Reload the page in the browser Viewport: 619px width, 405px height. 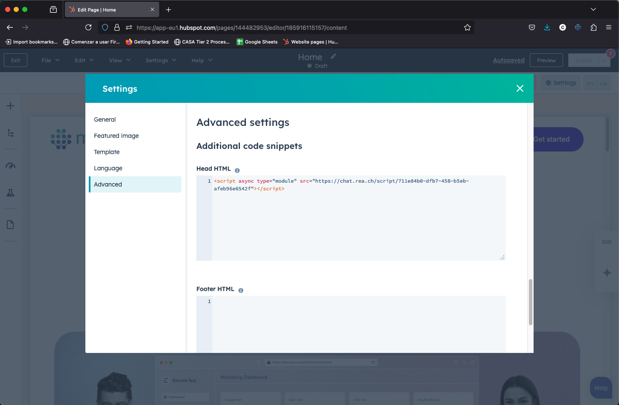coord(88,27)
